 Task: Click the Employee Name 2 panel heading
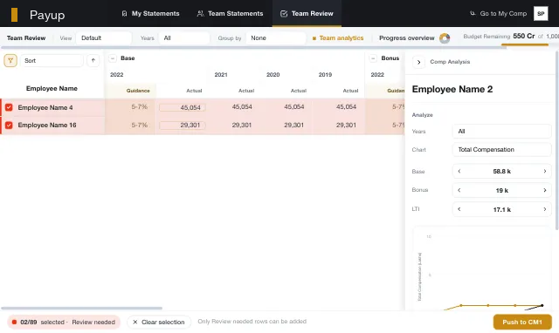pos(452,89)
